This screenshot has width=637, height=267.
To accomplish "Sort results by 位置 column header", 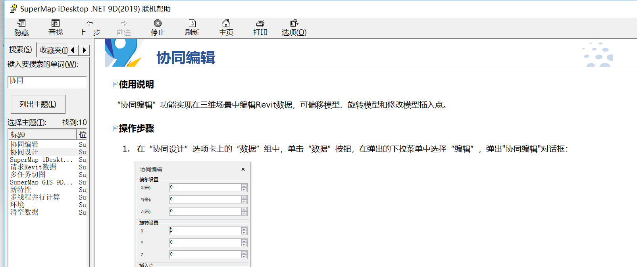I will 82,134.
